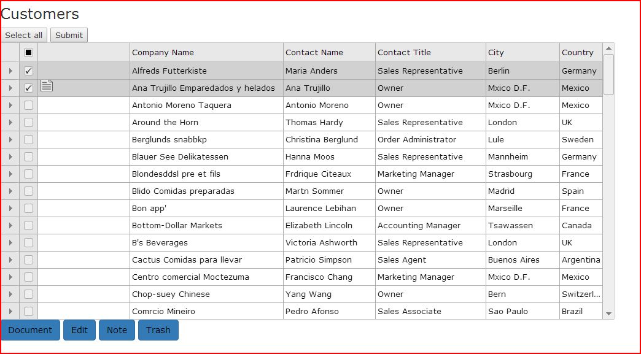Click the Submit button
Image resolution: width=641 pixels, height=354 pixels.
tap(69, 35)
